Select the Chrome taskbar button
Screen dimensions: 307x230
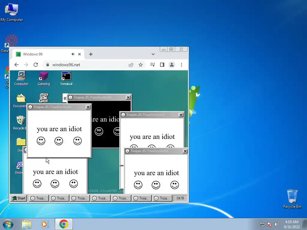pos(64,224)
